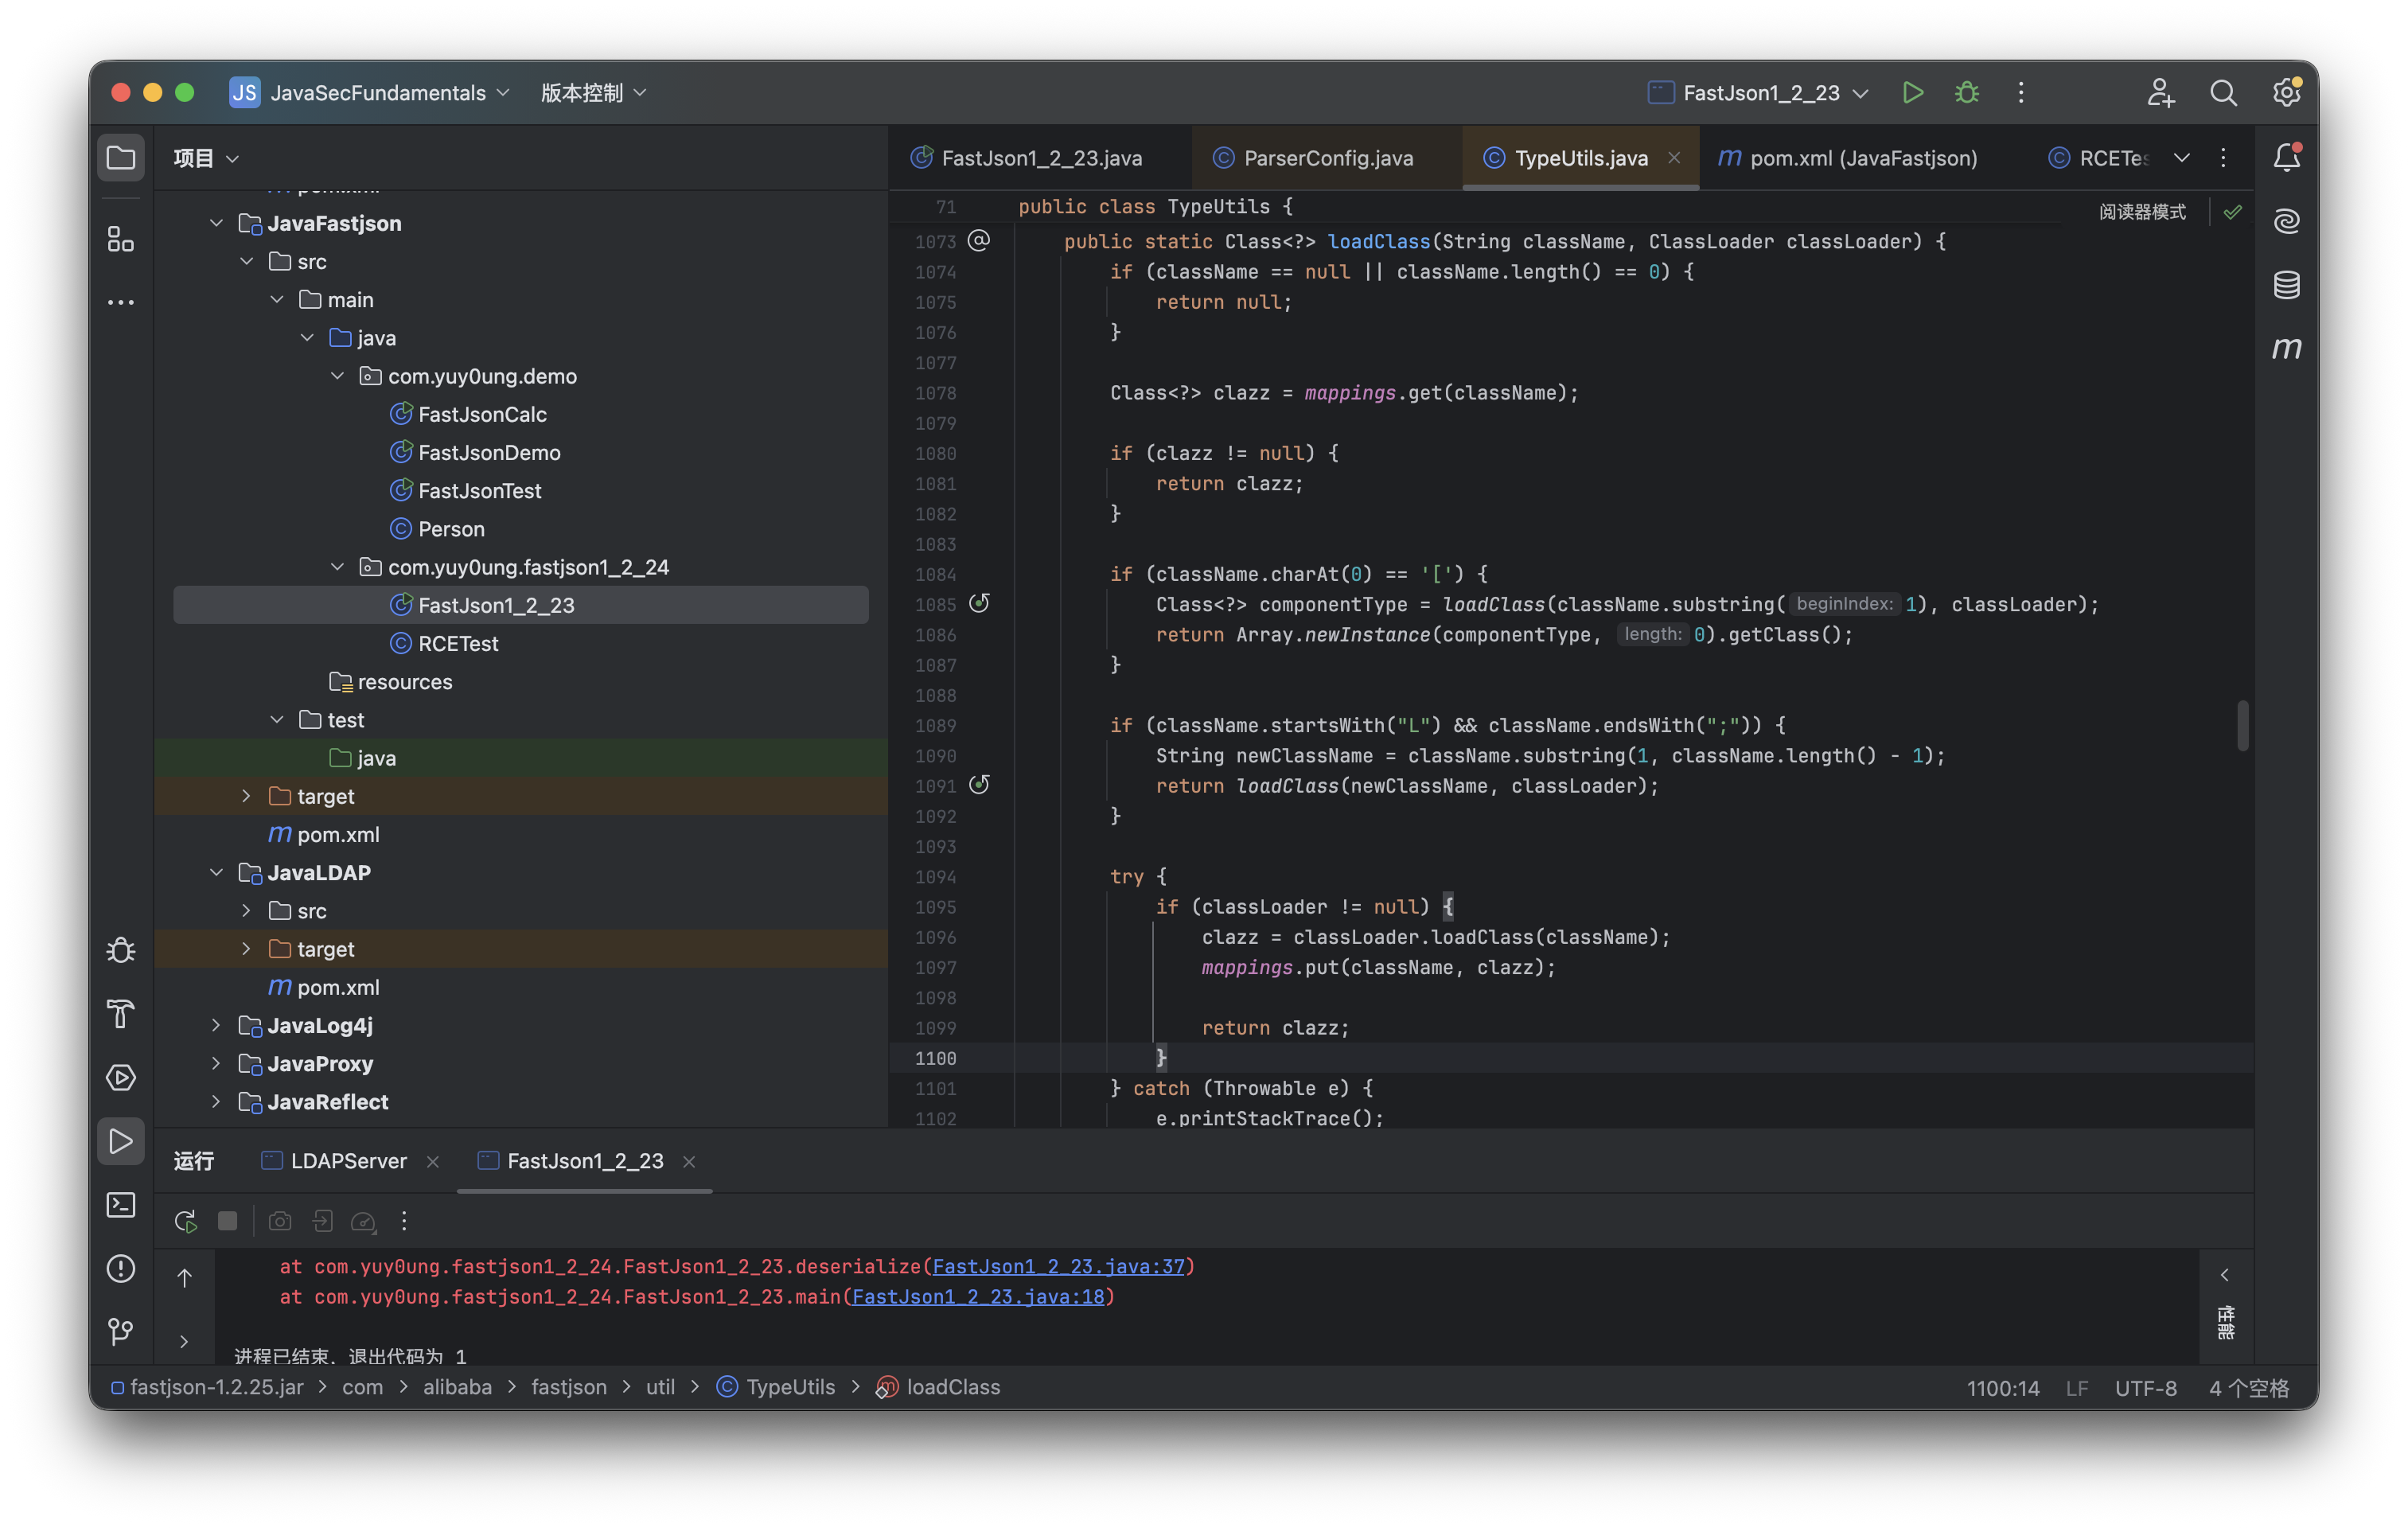2408x1528 pixels.
Task: Expand the JavaLog4j module
Action: pyautogui.click(x=216, y=1025)
